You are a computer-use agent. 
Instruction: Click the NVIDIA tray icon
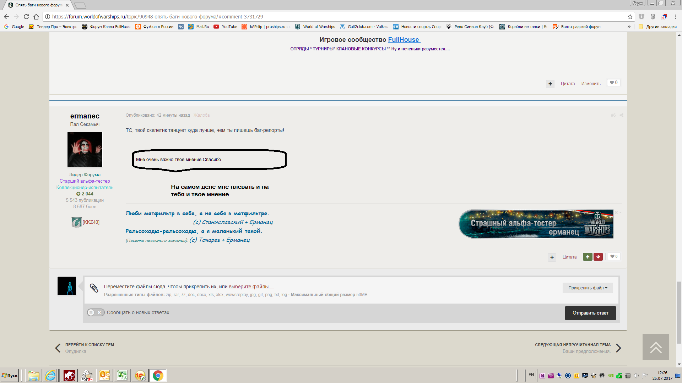[x=611, y=376]
